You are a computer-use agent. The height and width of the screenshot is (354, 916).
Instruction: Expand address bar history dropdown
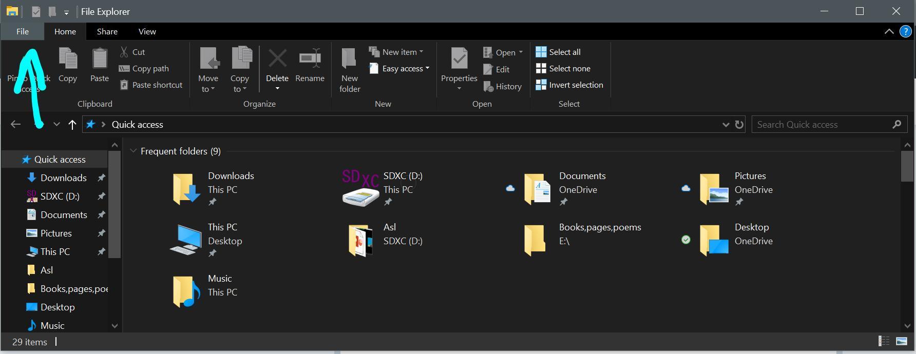[726, 124]
